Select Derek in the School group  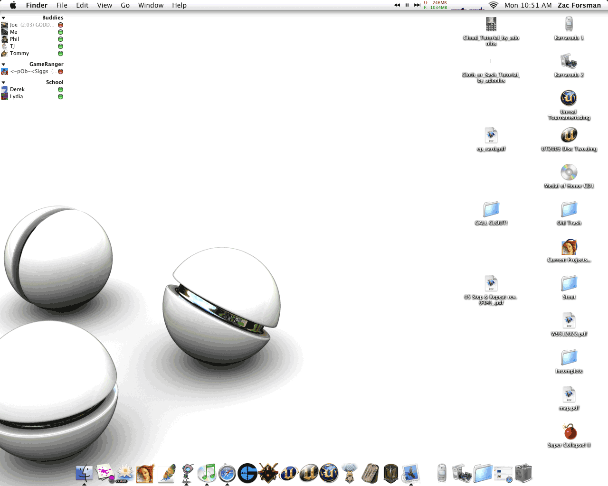pyautogui.click(x=32, y=89)
